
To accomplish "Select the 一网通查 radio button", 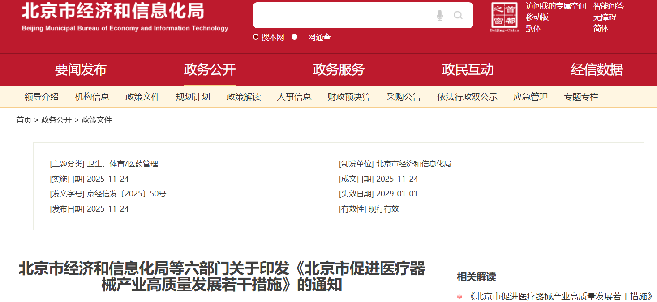I will [293, 37].
